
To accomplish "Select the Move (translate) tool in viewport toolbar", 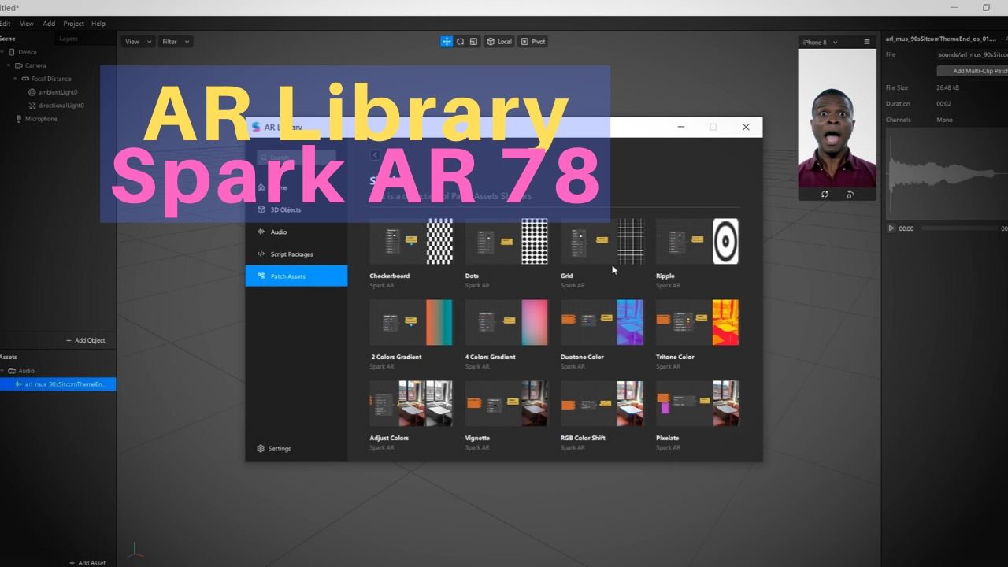I will point(447,42).
